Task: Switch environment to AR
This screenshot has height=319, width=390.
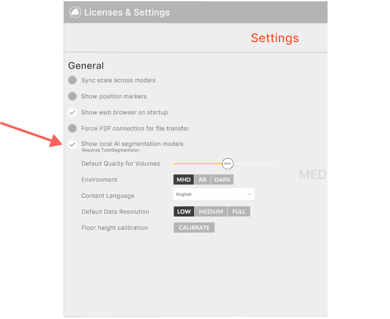Action: [202, 180]
